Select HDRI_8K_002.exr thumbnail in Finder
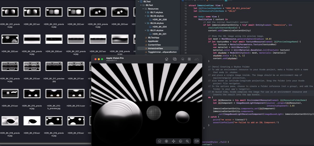Image resolution: width=314 pixels, height=146 pixels. click(x=76, y=12)
